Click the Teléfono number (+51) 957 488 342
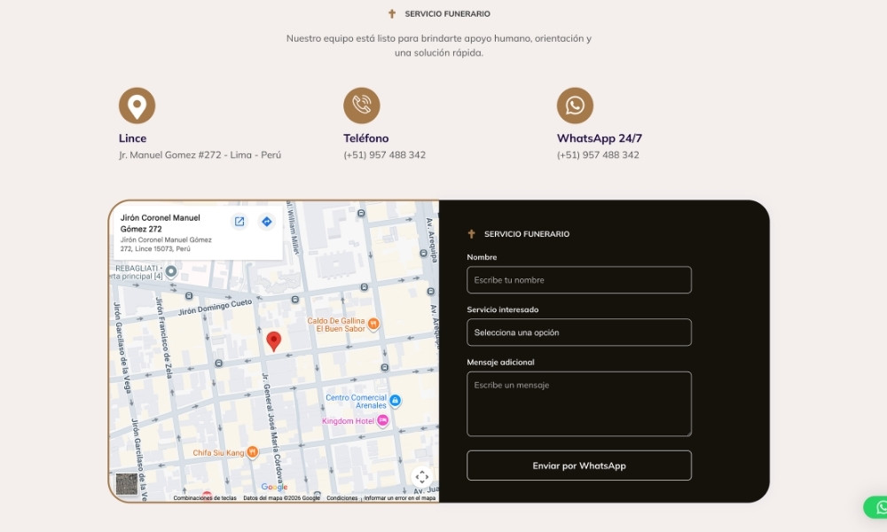The width and height of the screenshot is (887, 532). pos(385,155)
